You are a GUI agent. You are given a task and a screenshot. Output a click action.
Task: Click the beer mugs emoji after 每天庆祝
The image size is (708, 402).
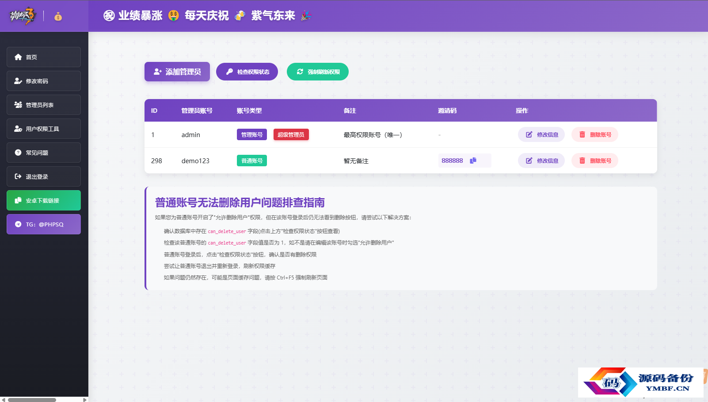coord(240,15)
